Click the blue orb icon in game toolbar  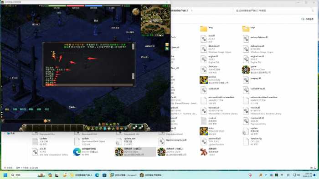coord(105,129)
